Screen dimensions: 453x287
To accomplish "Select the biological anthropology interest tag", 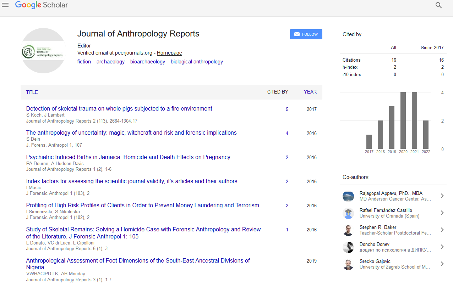I will (x=197, y=62).
